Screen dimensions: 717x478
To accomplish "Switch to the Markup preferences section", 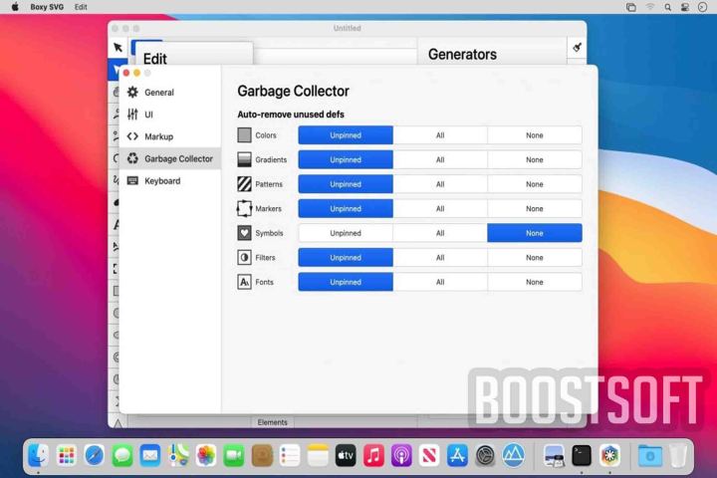I will pos(169,136).
